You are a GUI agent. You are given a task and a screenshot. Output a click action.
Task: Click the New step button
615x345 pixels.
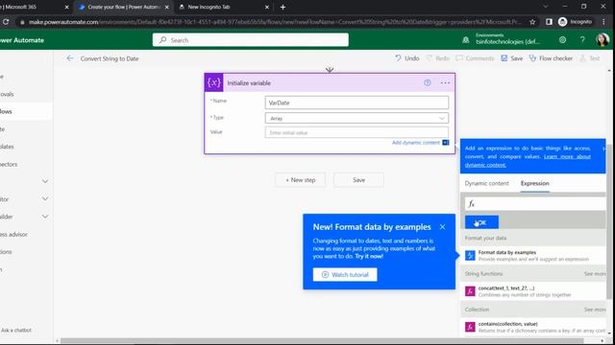(x=300, y=180)
